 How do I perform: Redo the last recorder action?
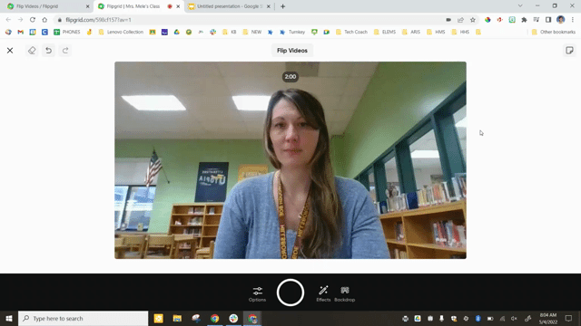65,51
